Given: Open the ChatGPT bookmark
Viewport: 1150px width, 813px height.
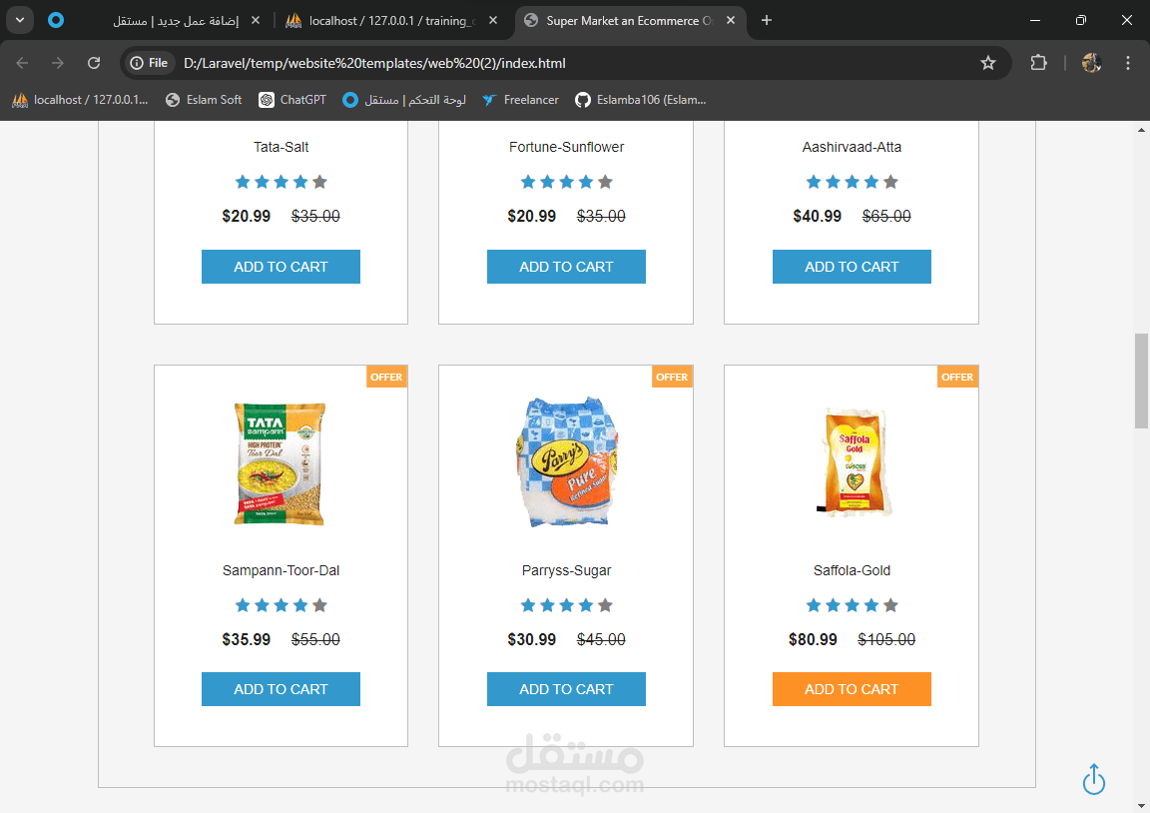Looking at the screenshot, I should coord(292,100).
